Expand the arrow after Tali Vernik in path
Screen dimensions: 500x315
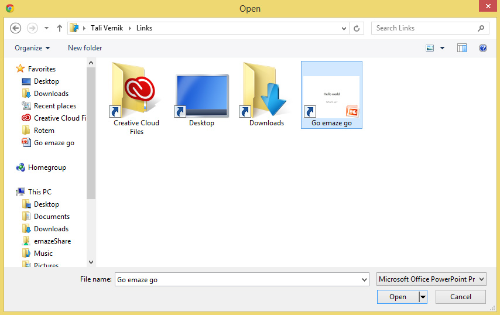(130, 28)
